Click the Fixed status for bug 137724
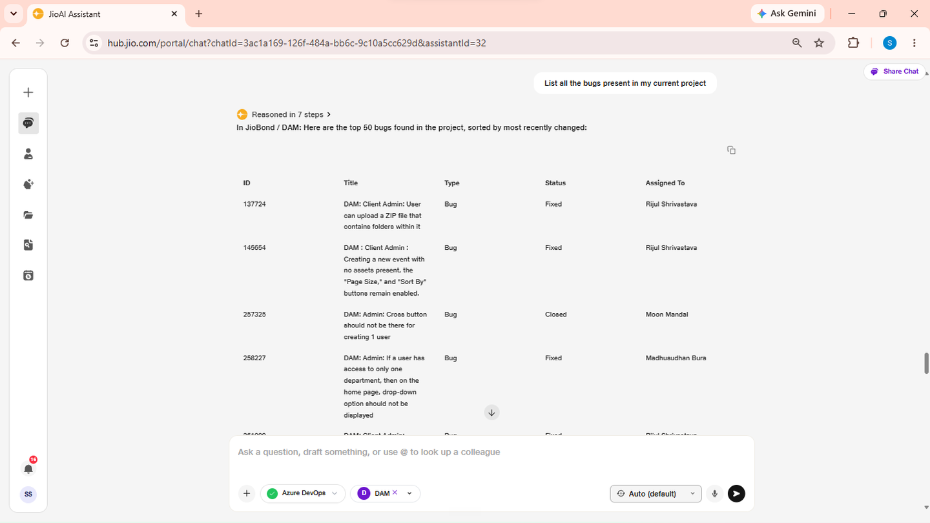Screen dimensions: 930x523 tap(553, 204)
